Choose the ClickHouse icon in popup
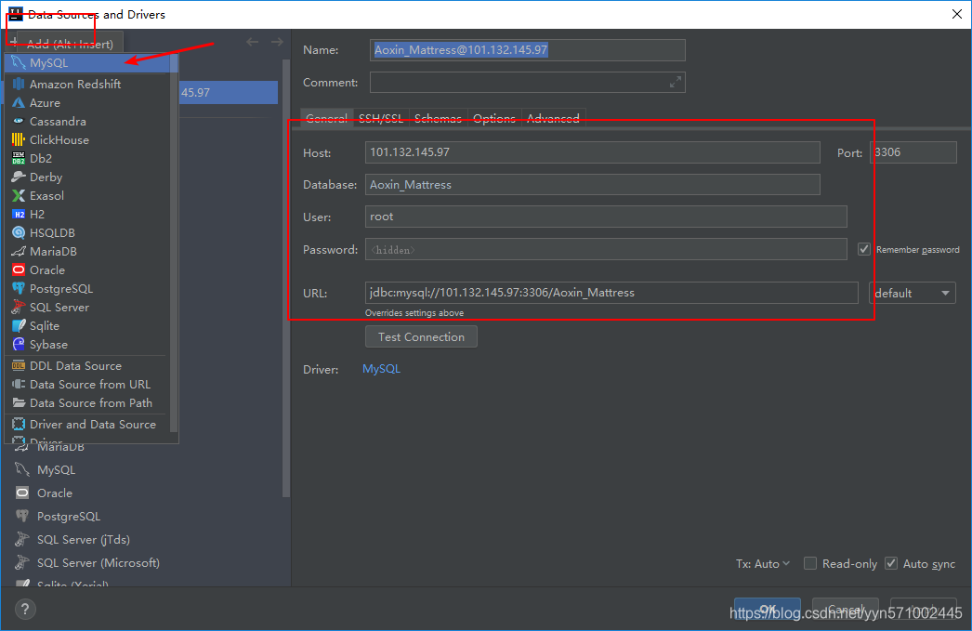The width and height of the screenshot is (972, 631). point(19,139)
